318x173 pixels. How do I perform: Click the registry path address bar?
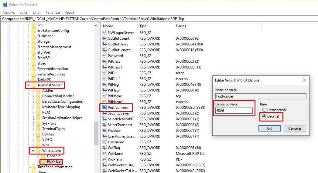(159, 19)
